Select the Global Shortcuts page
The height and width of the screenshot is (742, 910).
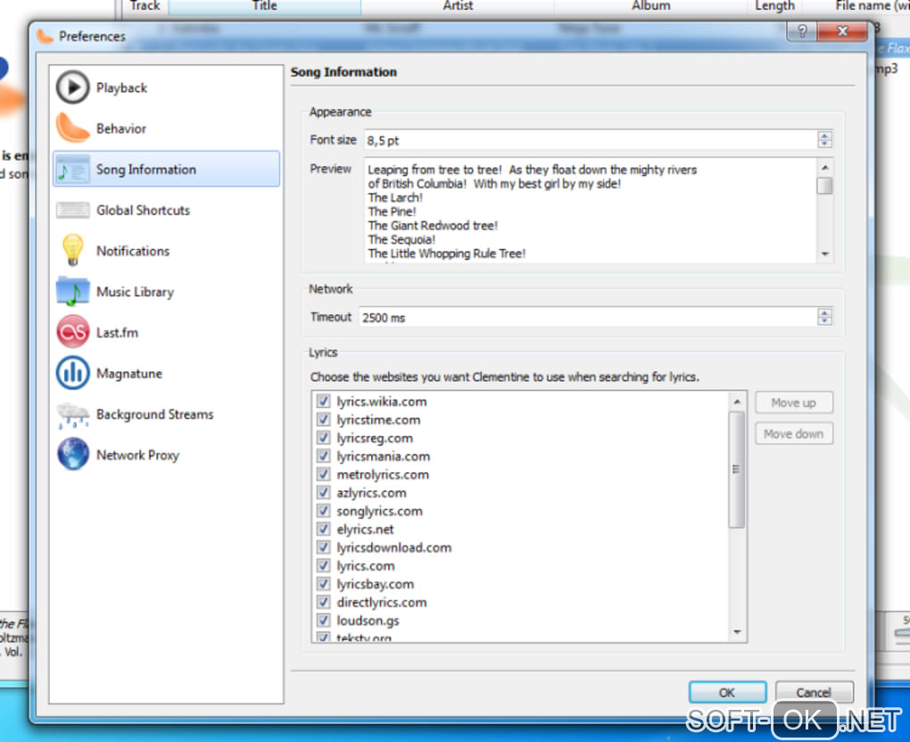[166, 210]
